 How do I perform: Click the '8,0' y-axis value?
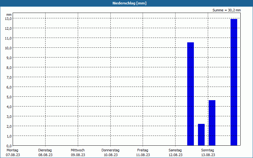[x=10, y=68]
